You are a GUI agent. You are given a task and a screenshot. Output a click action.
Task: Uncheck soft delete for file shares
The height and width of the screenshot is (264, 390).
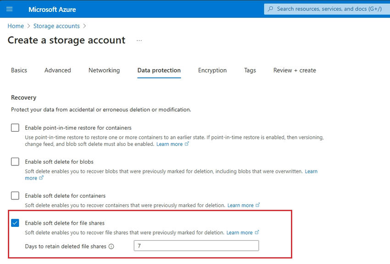(x=15, y=223)
